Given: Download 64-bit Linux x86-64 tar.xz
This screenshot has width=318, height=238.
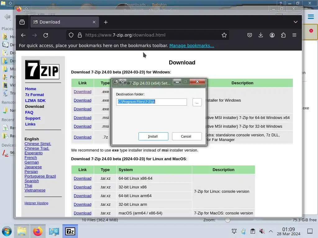Looking at the screenshot, I should [83, 178].
